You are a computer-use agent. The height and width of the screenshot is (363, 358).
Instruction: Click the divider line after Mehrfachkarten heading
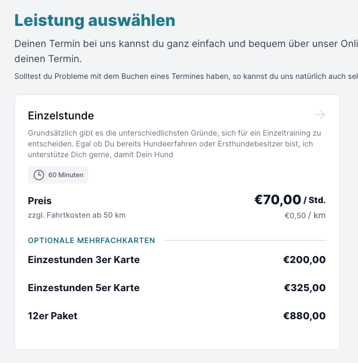click(245, 240)
